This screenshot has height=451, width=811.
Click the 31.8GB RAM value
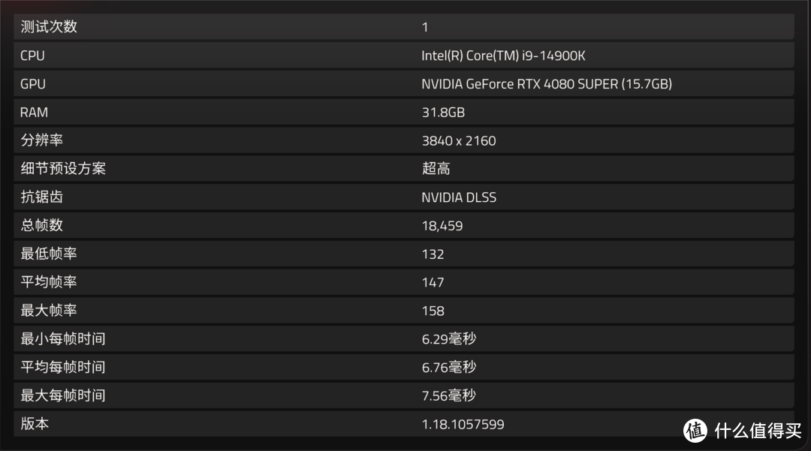(443, 113)
